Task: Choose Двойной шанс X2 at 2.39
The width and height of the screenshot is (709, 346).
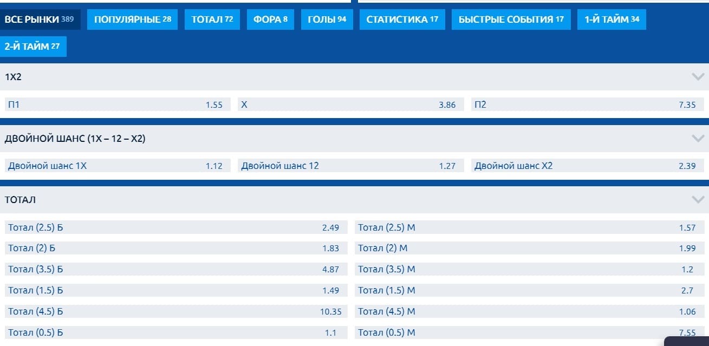Action: (x=585, y=166)
